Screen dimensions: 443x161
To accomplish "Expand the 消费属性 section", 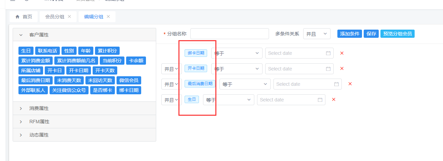I will click(x=21, y=108).
